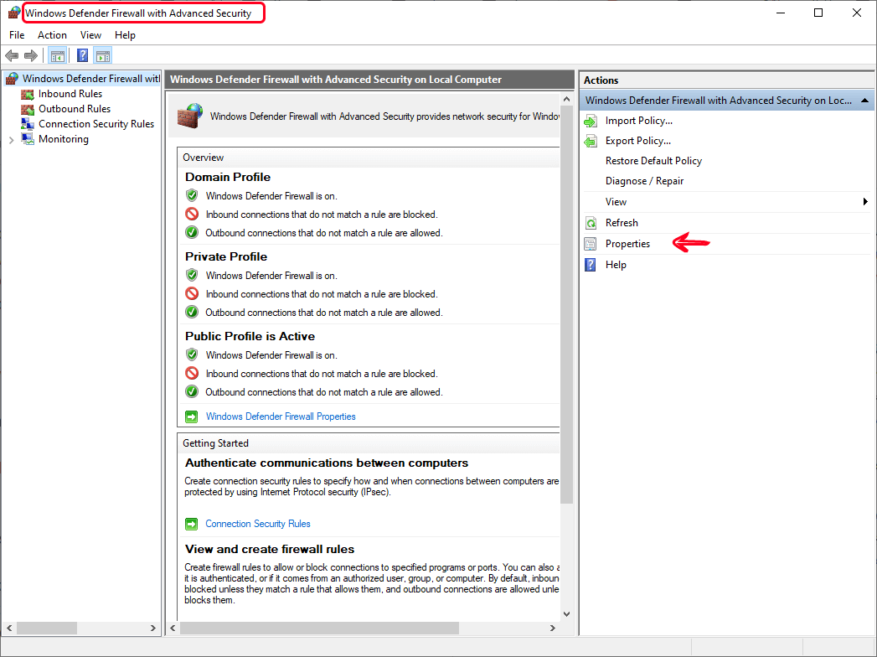This screenshot has height=657, width=877.
Task: Collapse the Actions section header arrow
Action: pos(864,101)
